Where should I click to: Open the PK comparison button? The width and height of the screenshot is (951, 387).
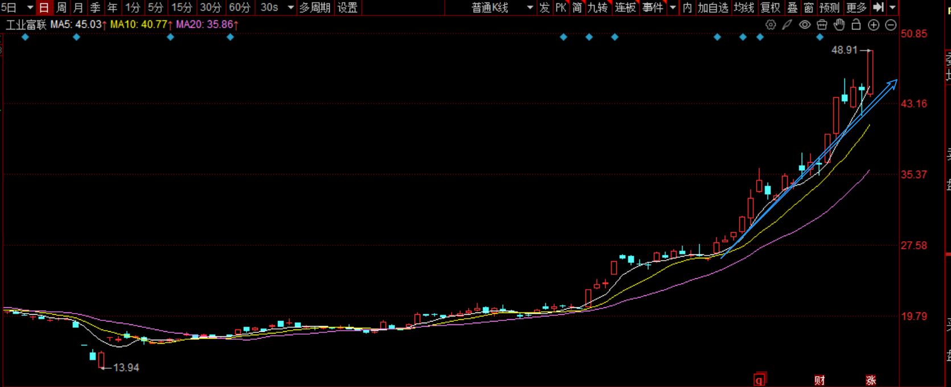(561, 7)
